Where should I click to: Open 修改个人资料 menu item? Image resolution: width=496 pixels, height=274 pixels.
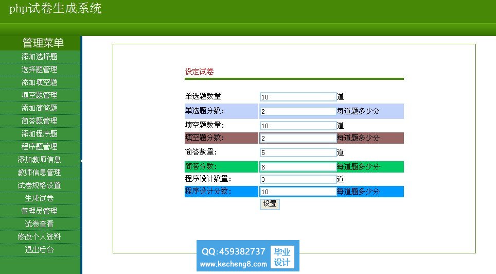tap(39, 237)
